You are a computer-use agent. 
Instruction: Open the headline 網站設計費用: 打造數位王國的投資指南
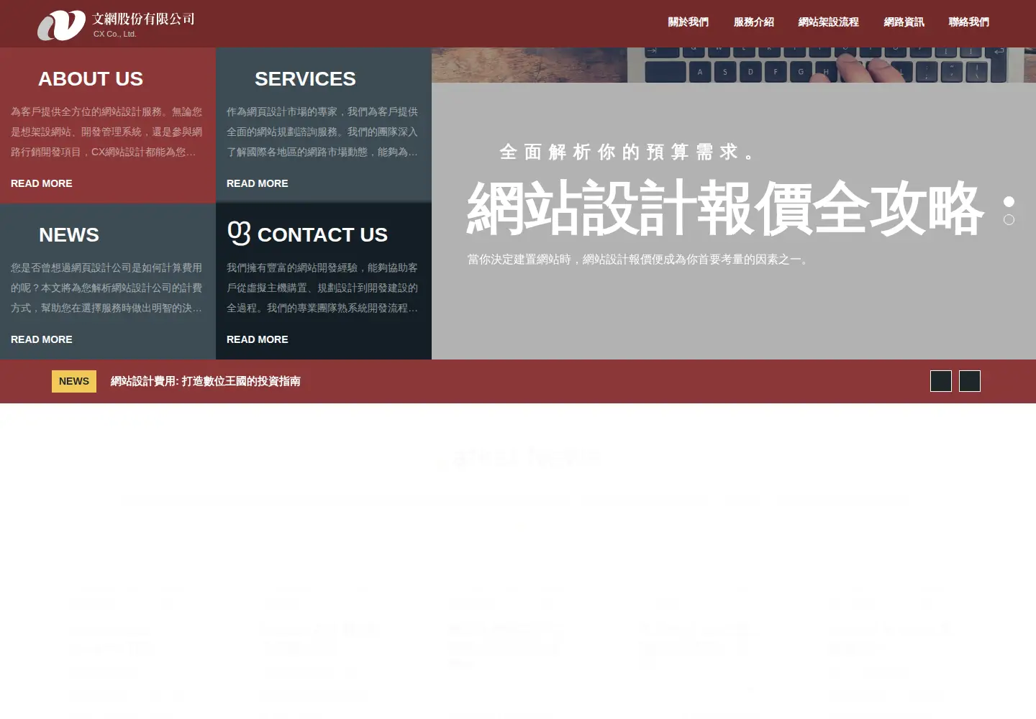pos(205,381)
